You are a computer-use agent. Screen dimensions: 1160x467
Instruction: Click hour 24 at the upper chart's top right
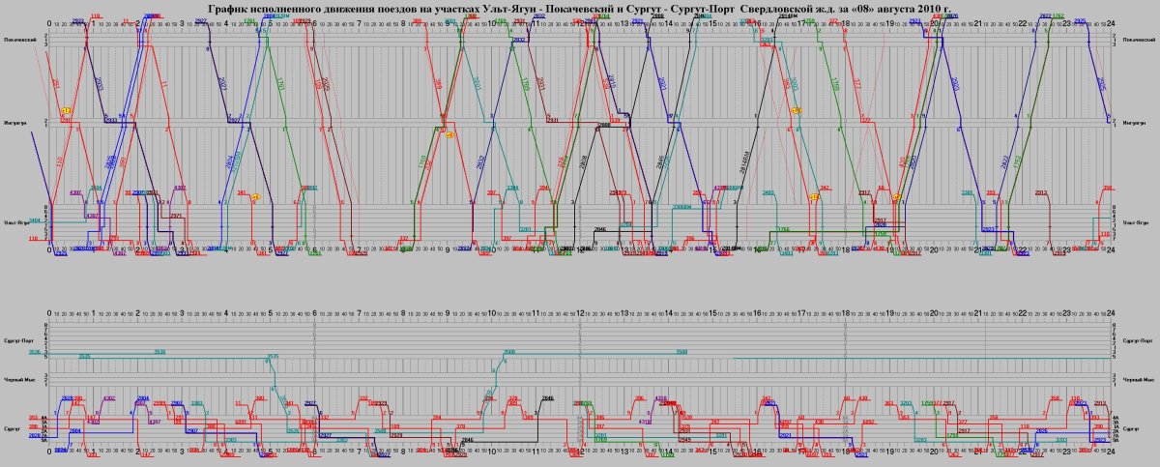[x=1112, y=22]
